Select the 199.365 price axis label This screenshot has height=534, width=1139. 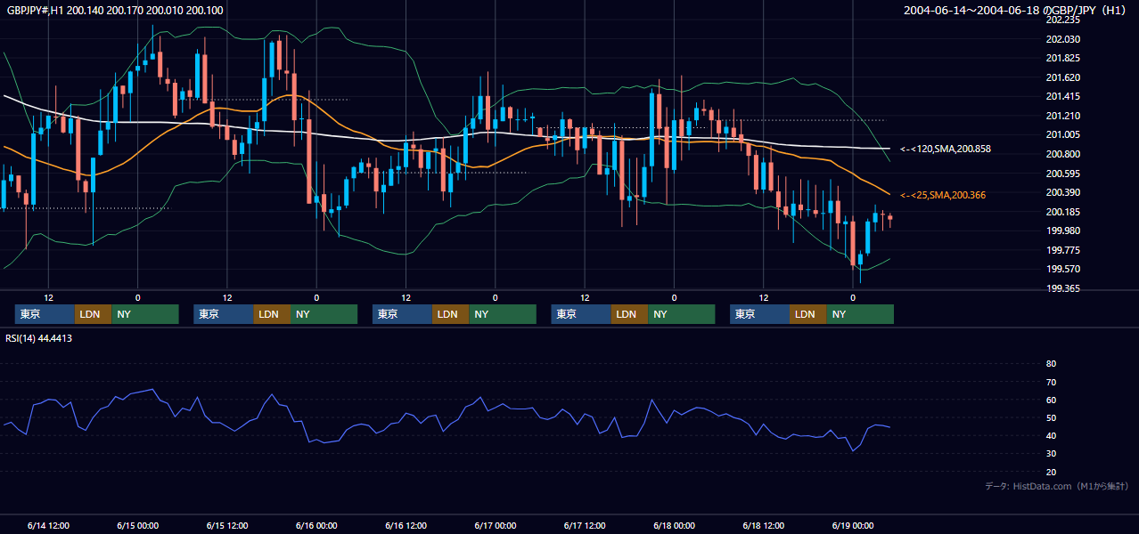coord(1062,288)
